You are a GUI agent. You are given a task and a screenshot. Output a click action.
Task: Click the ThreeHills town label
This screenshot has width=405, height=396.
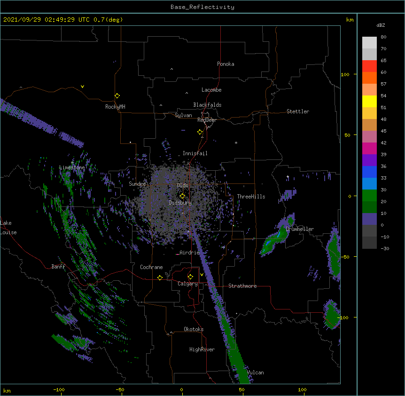[x=251, y=197]
